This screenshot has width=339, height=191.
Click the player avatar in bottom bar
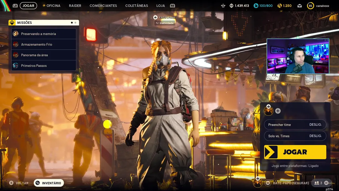click(258, 183)
